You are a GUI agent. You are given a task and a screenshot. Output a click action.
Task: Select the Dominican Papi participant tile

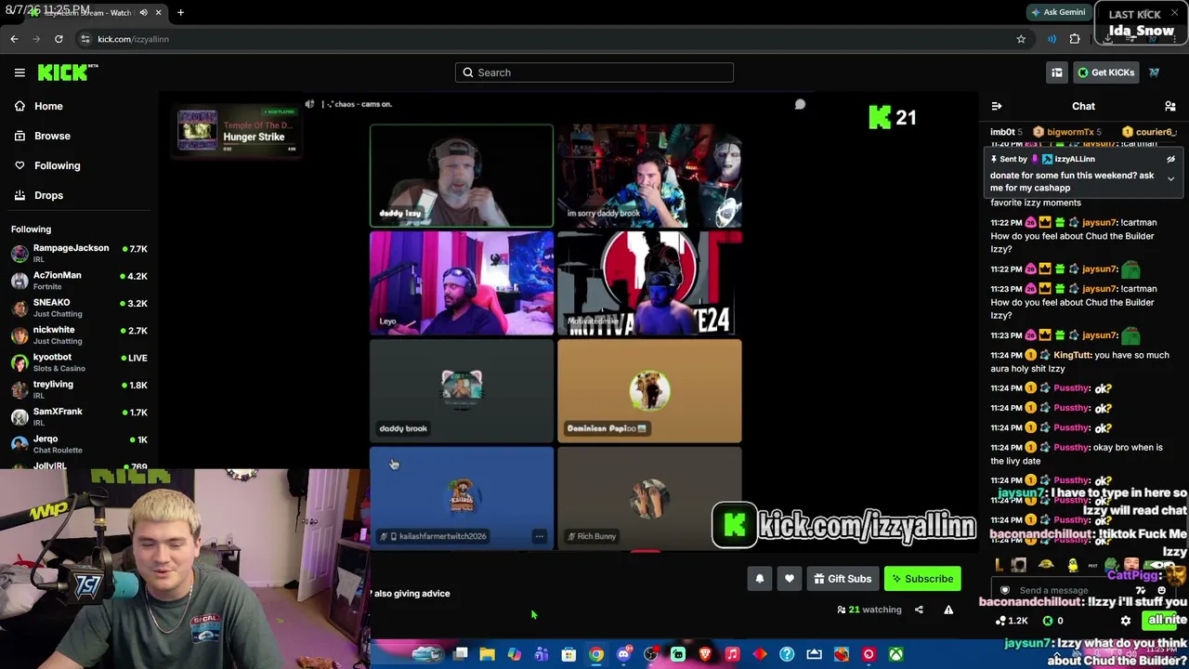pyautogui.click(x=649, y=391)
